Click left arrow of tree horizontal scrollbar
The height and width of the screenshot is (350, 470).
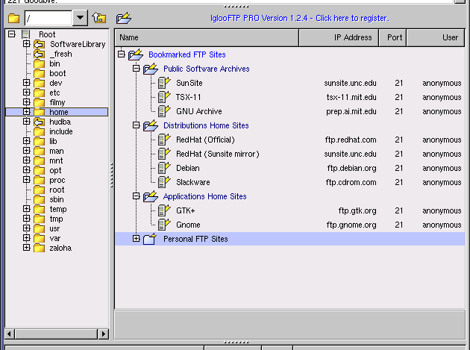pos(10,334)
